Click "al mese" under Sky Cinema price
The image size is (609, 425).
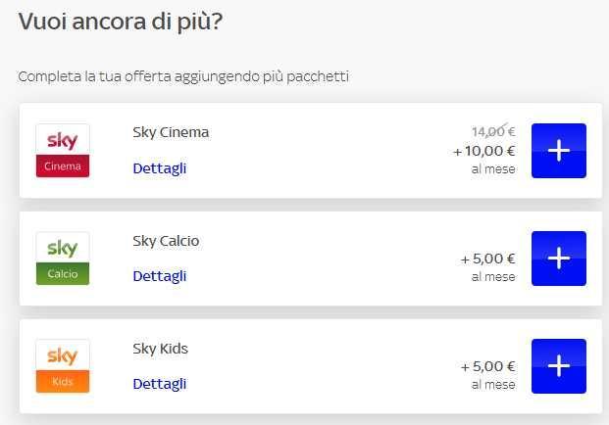(492, 168)
